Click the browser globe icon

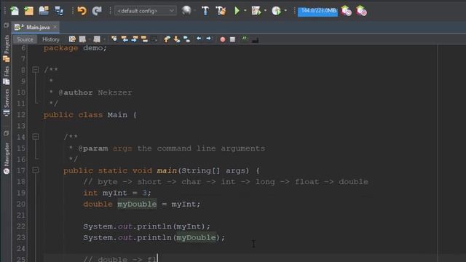(186, 11)
